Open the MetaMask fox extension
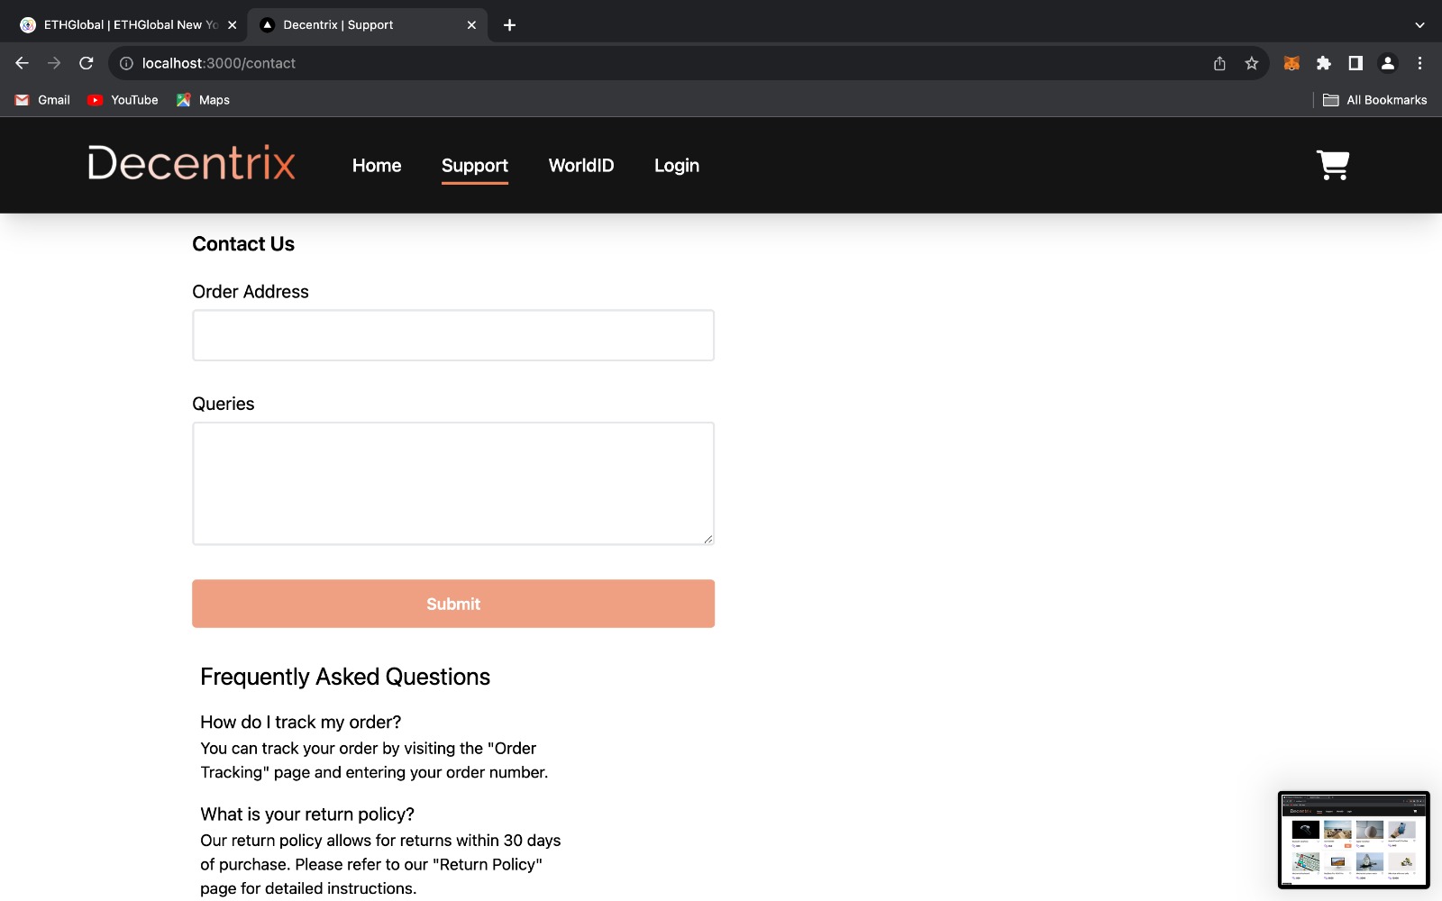 coord(1291,63)
